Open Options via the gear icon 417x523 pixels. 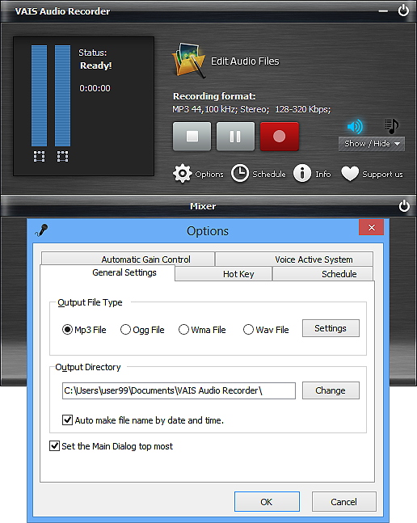point(183,174)
